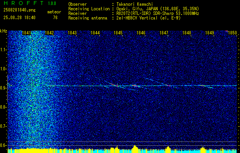Click the 0.6 kHz axis label
This screenshot has width=240, height=153.
pyautogui.click(x=3, y=145)
